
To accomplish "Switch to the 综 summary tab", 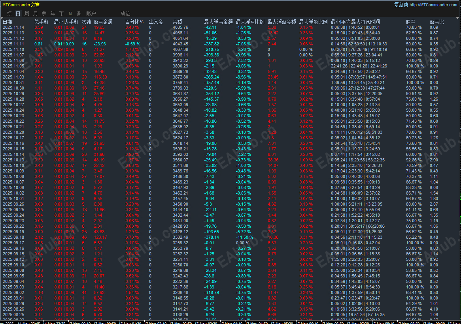I will pos(9,13).
